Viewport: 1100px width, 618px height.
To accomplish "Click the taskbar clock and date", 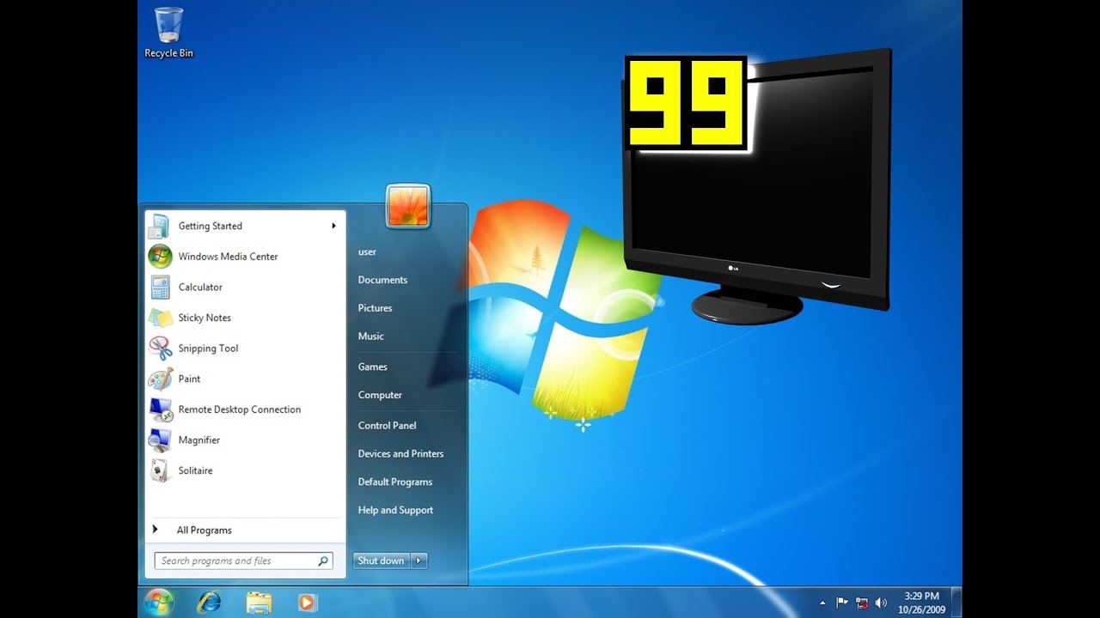I will click(921, 603).
